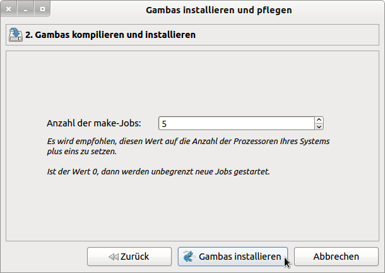Click the rewind arrow icon beside Zurück
The width and height of the screenshot is (385, 273).
click(113, 257)
